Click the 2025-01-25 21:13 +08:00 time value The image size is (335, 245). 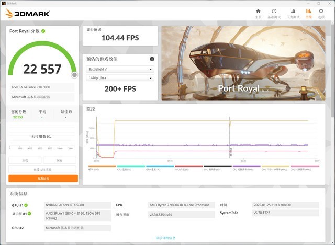285,205
